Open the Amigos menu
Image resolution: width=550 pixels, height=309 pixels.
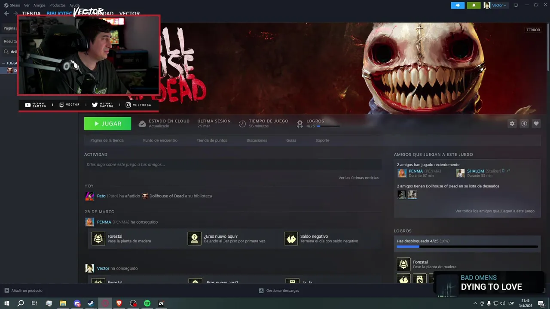(39, 5)
